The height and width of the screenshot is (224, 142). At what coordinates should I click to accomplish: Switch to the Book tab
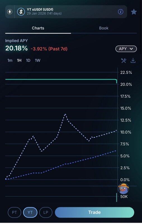point(104,28)
